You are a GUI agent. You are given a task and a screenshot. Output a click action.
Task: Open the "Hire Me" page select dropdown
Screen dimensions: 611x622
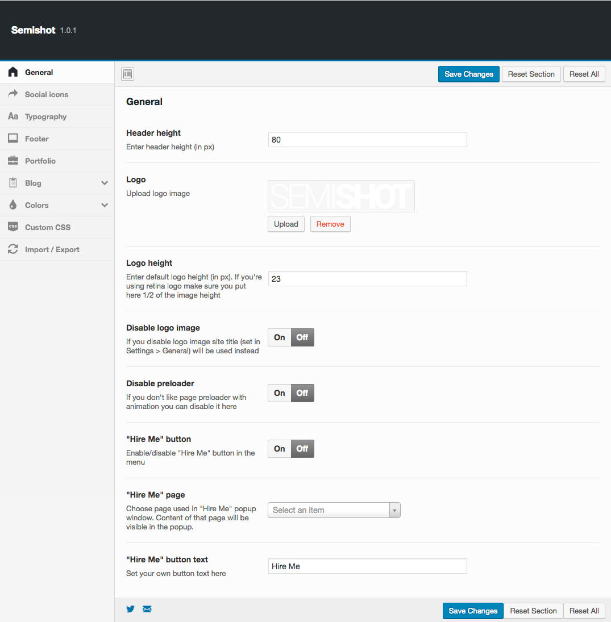click(x=334, y=510)
